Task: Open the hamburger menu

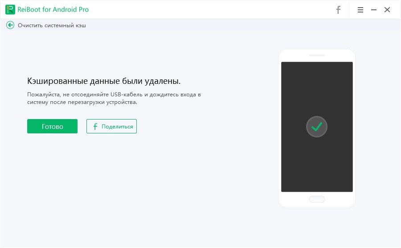Action: click(360, 10)
